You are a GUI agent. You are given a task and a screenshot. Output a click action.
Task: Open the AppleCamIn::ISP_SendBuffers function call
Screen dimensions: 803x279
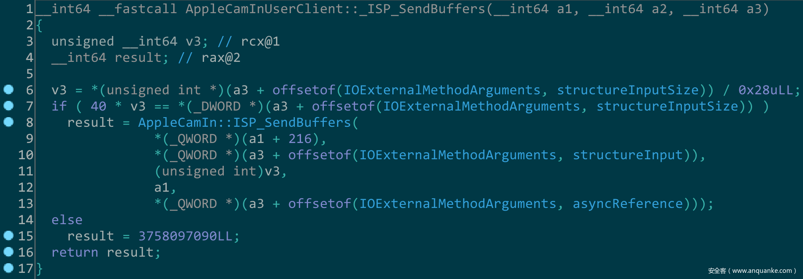245,122
